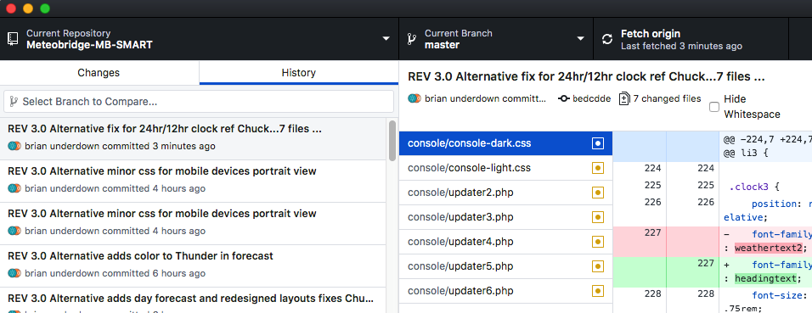Click avatar on '3 minutes ago' commit
The height and width of the screenshot is (313, 812).
(14, 146)
